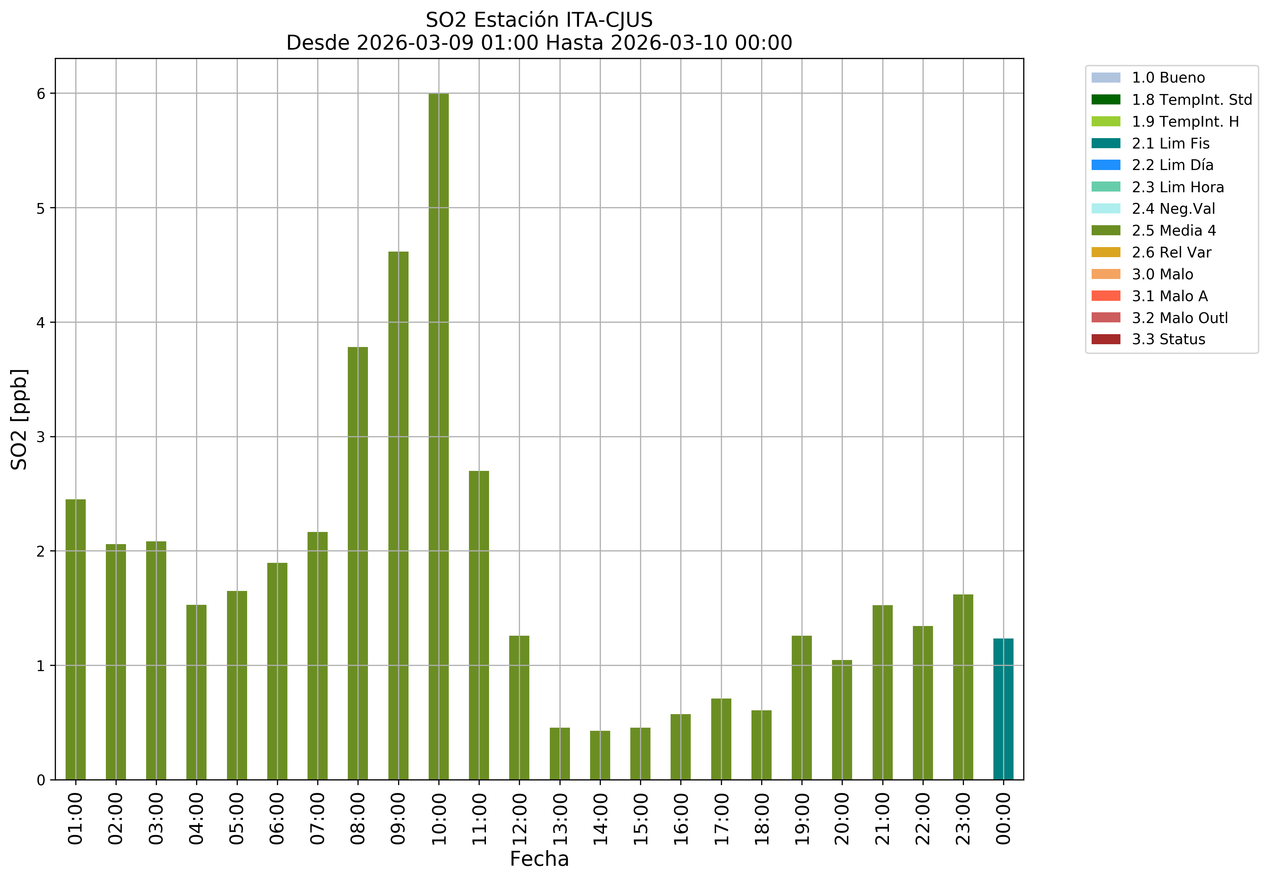
Task: Click the bar for 09:00
Action: pos(398,516)
